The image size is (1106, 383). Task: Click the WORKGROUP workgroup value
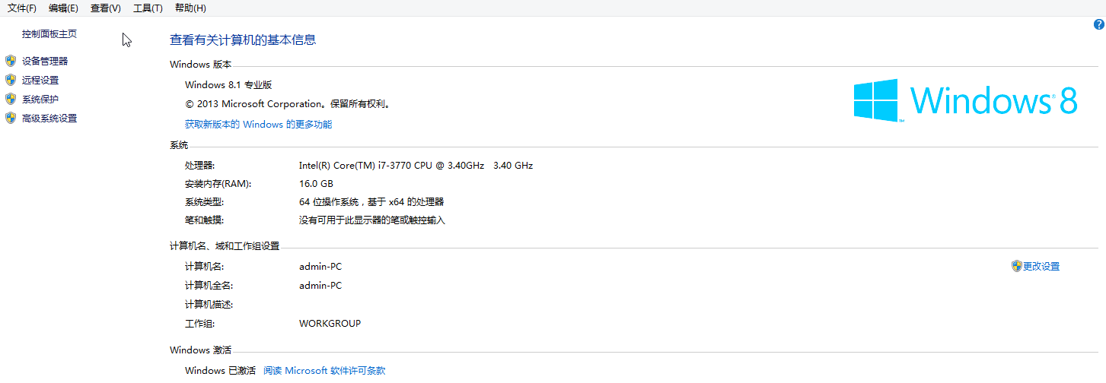tap(330, 324)
